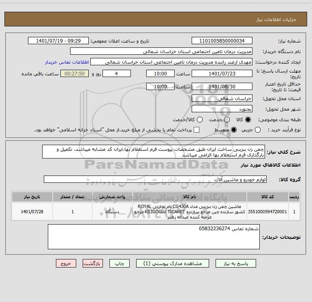Select the خدمت radio button
The height and width of the screenshot is (302, 312).
click(227, 120)
